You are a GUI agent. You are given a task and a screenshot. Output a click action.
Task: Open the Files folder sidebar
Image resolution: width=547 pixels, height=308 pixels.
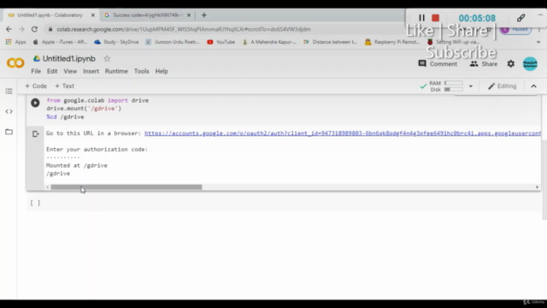(9, 132)
